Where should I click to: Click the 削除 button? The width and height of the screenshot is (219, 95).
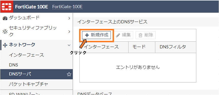coord(145,35)
